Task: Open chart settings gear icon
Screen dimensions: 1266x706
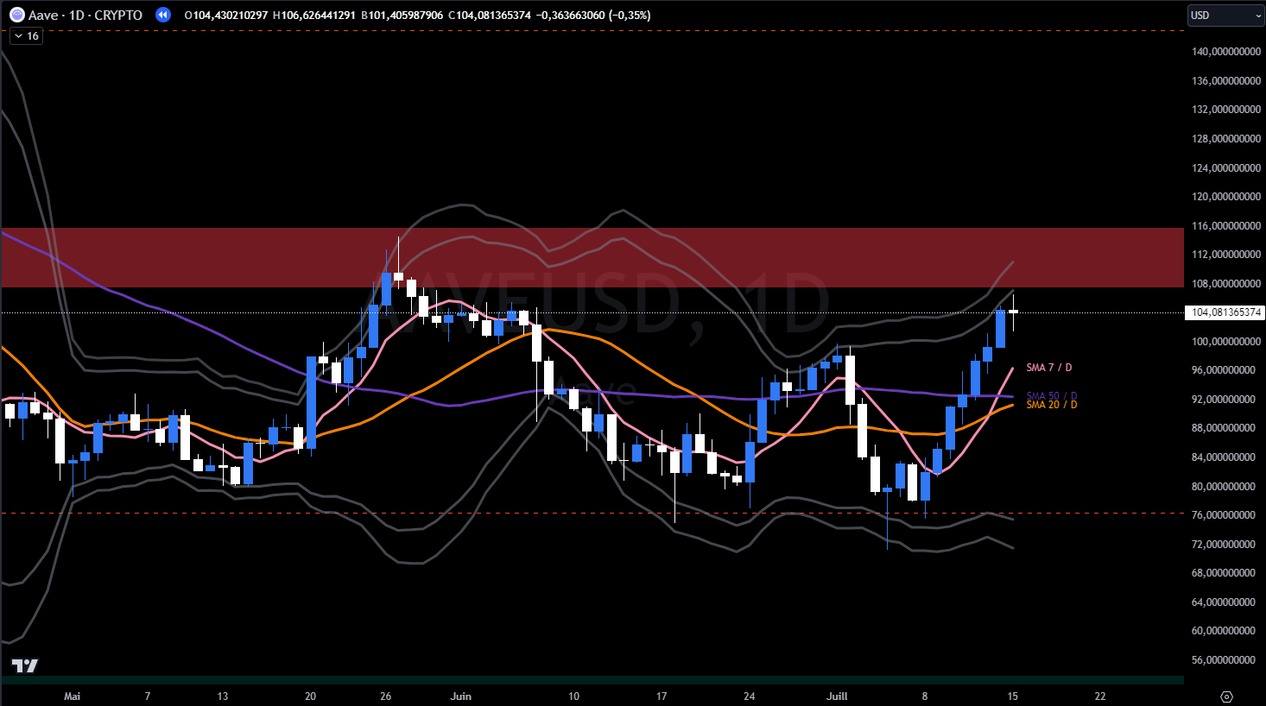Action: click(1226, 697)
